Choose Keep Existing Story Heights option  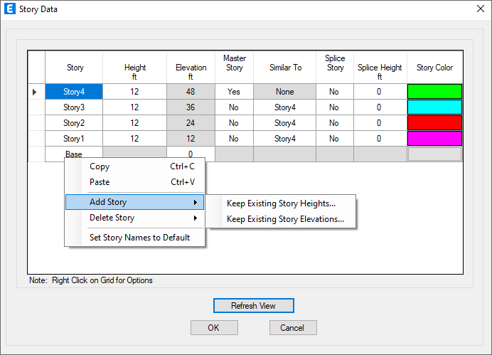point(281,203)
